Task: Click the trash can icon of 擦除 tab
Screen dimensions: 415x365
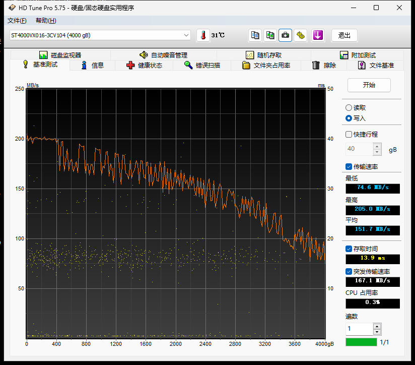Action: click(316, 65)
